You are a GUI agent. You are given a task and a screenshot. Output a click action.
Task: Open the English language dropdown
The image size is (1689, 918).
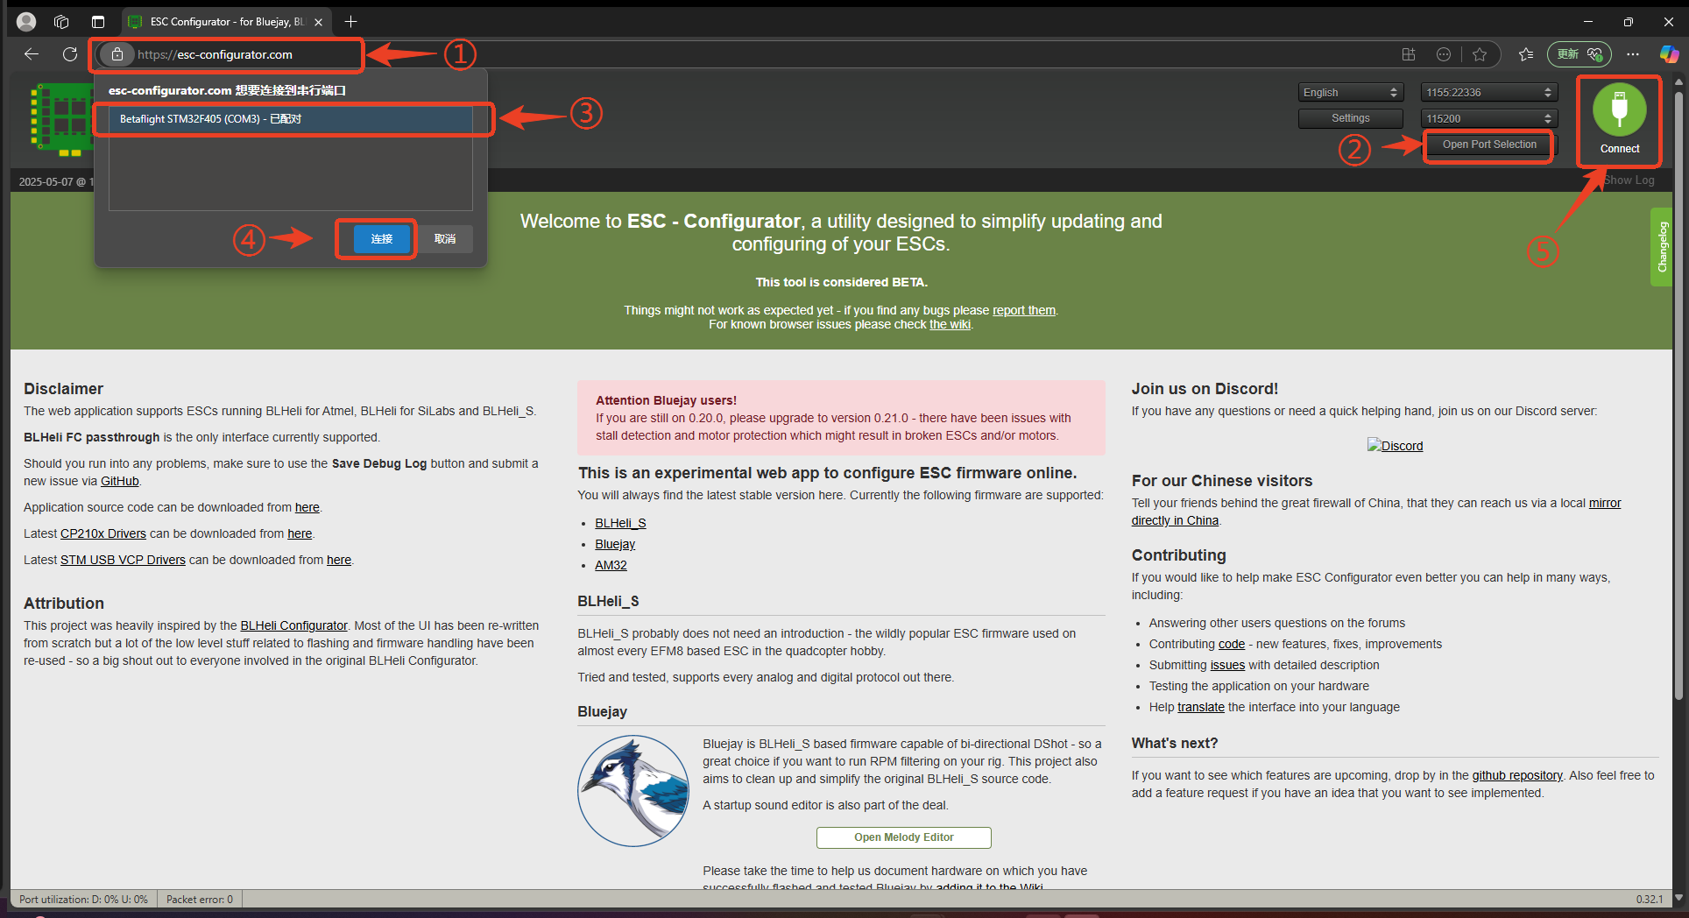click(1351, 92)
